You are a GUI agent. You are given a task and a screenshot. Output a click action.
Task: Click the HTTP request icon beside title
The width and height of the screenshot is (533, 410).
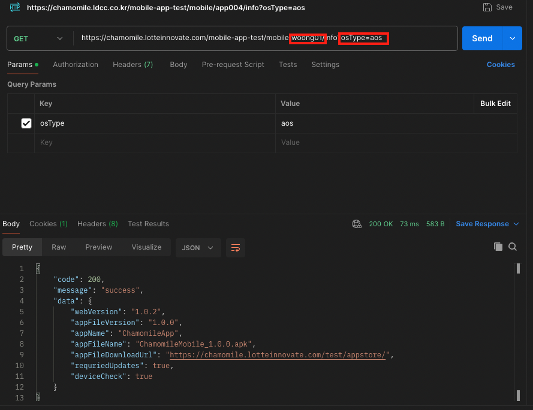tap(15, 7)
